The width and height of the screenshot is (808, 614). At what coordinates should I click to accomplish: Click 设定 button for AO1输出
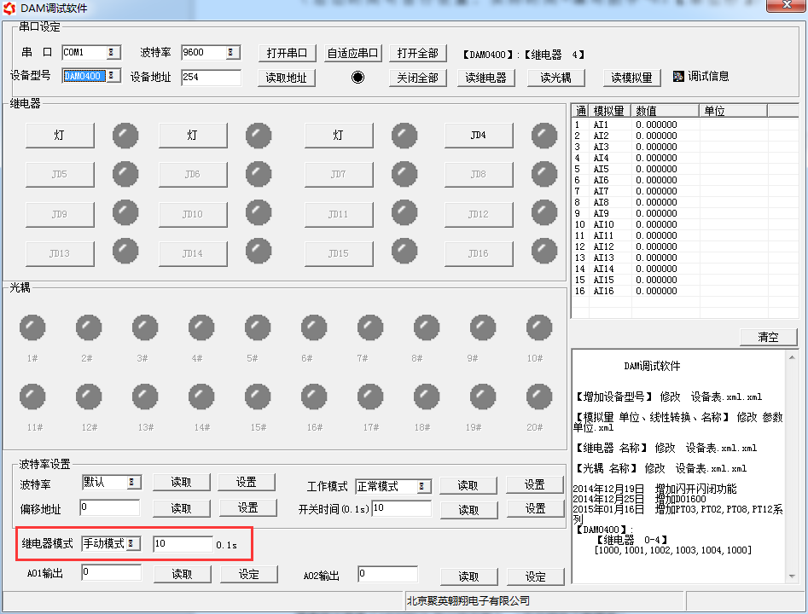[x=249, y=574]
